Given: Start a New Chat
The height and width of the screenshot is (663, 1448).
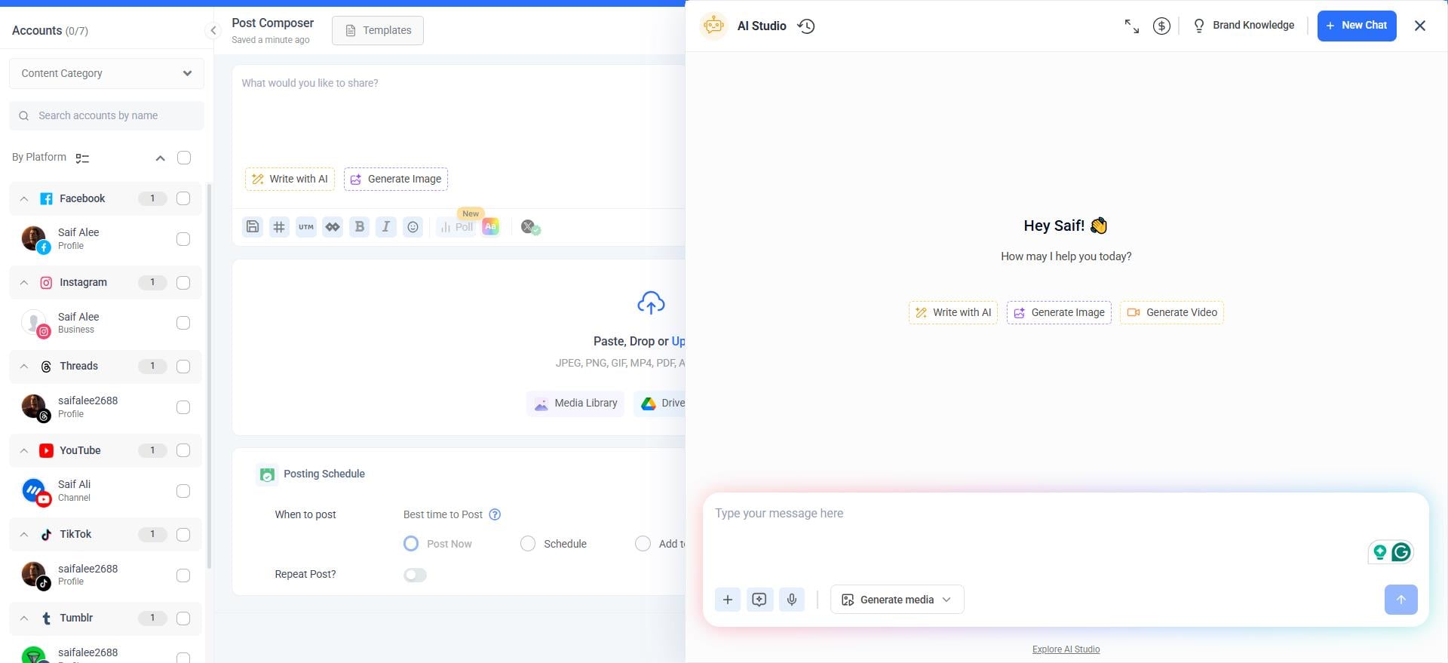Looking at the screenshot, I should tap(1356, 26).
